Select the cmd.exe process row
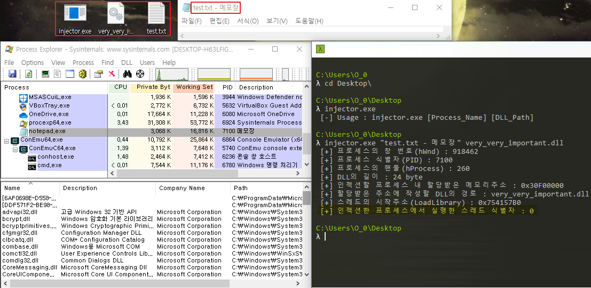The height and width of the screenshot is (288, 591). point(152,166)
